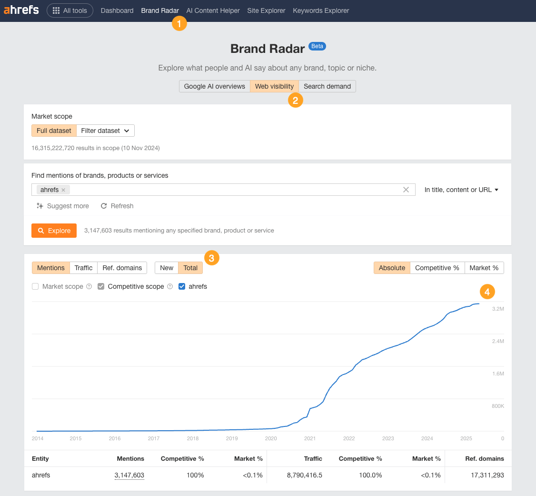The image size is (536, 496).
Task: Switch to the Google AI overviews tab
Action: tap(214, 86)
